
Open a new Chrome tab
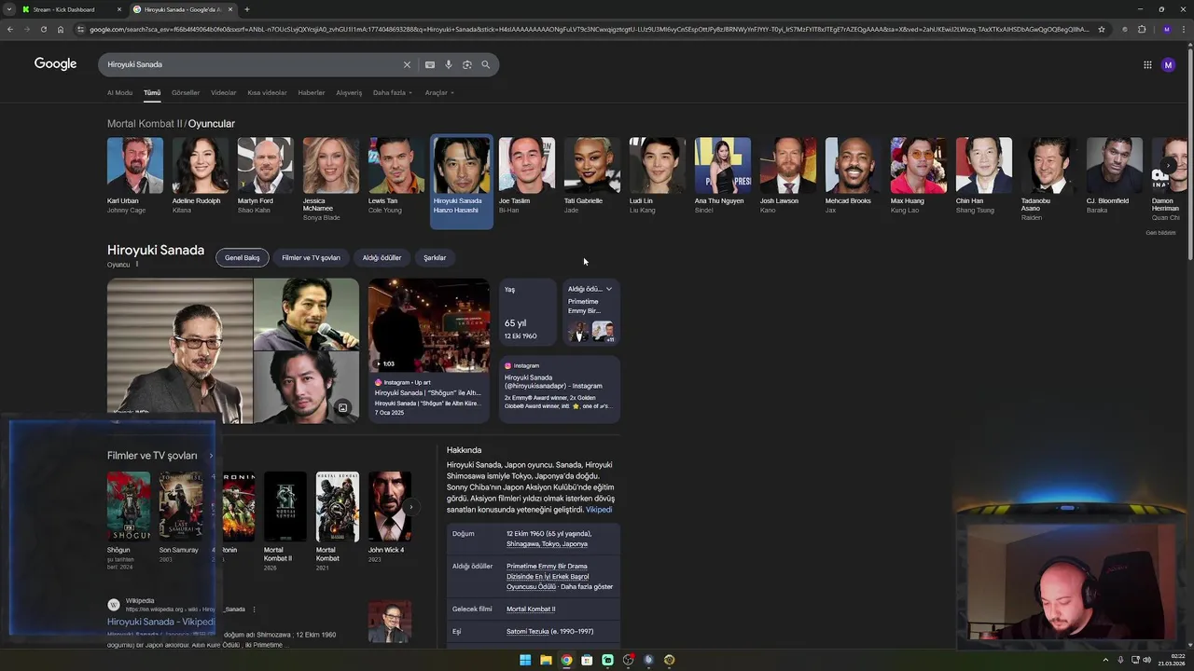[x=246, y=9]
